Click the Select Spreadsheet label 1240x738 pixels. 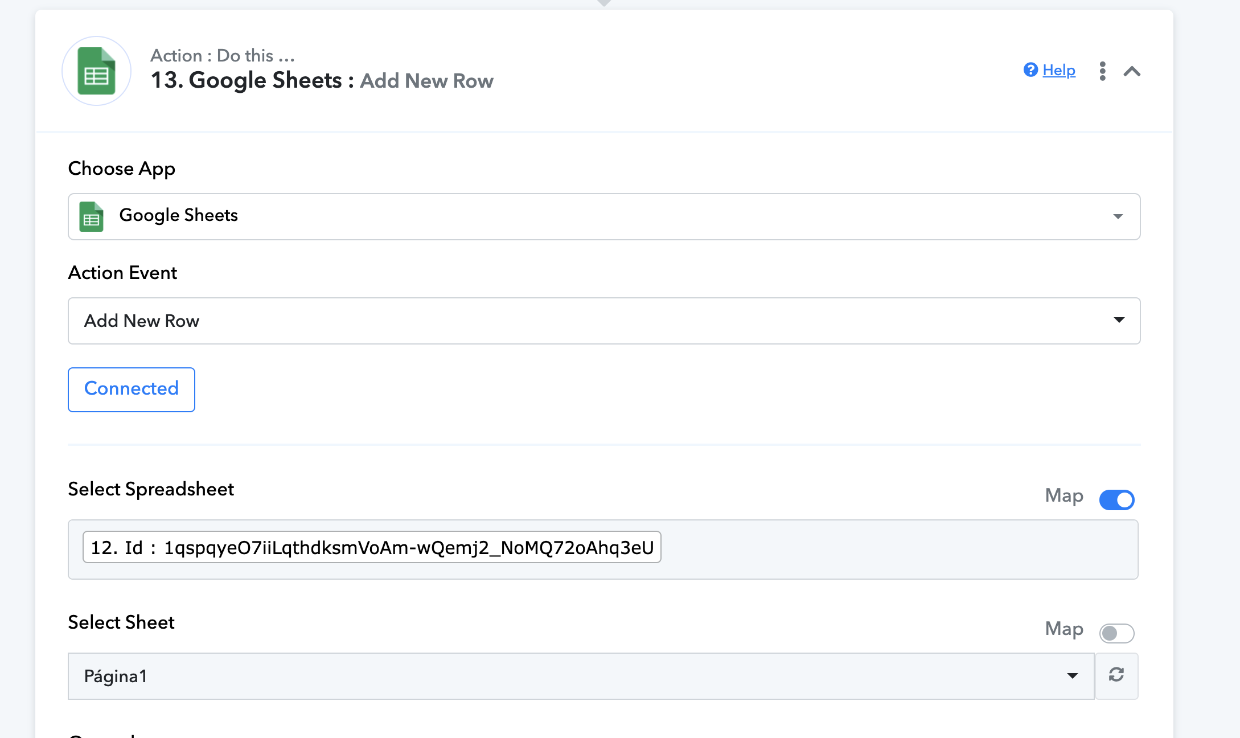click(x=151, y=489)
